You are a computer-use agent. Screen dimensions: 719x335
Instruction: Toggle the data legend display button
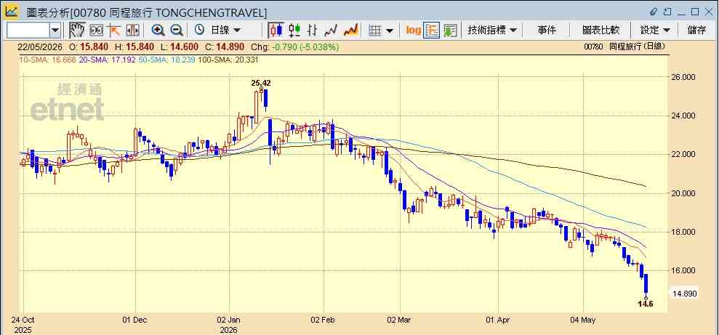(432, 31)
